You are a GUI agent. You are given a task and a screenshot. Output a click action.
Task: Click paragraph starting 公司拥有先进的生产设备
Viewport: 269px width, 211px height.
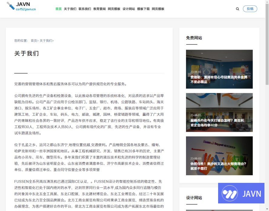point(89,114)
